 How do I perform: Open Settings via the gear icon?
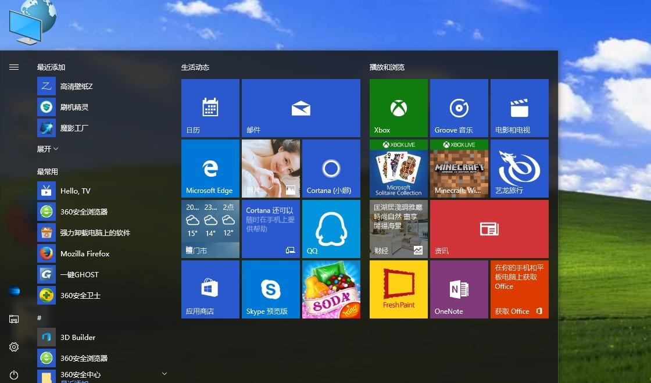tap(14, 347)
